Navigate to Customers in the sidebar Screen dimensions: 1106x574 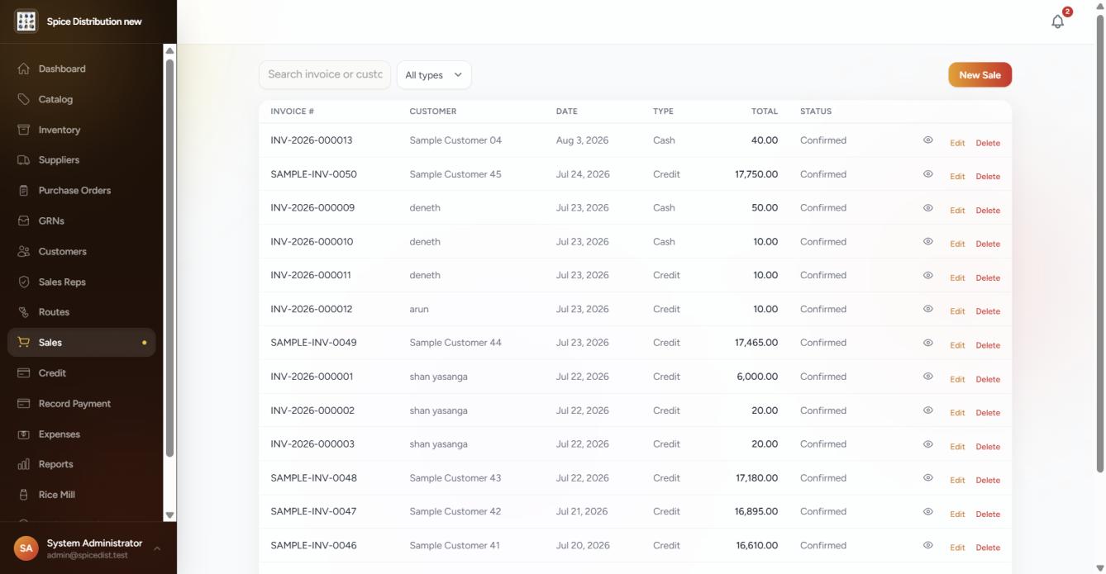pos(81,252)
